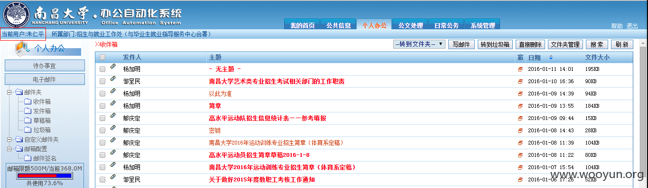Click the date sort arrow icon in the header
The height and width of the screenshot is (188, 648).
tap(551, 58)
